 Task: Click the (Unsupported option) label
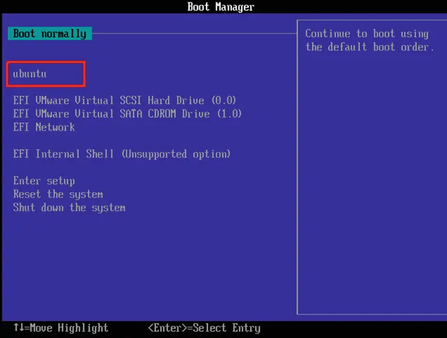176,154
